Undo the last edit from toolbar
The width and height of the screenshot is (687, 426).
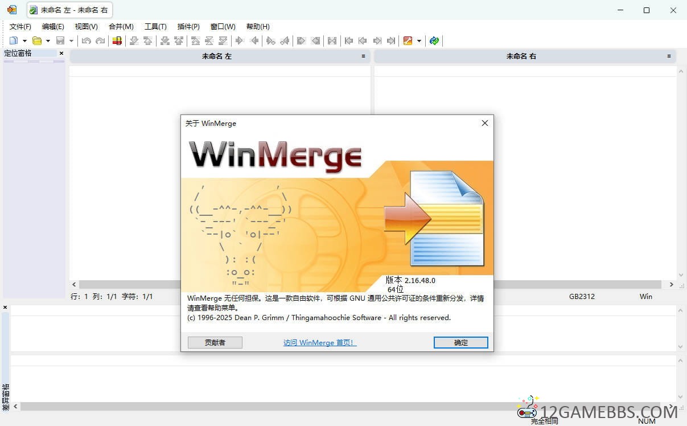point(86,40)
